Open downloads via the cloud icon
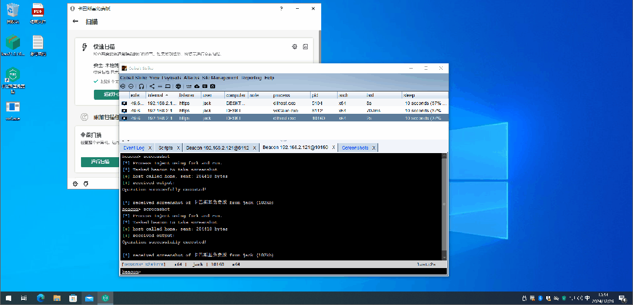This screenshot has width=633, height=305. click(x=197, y=86)
